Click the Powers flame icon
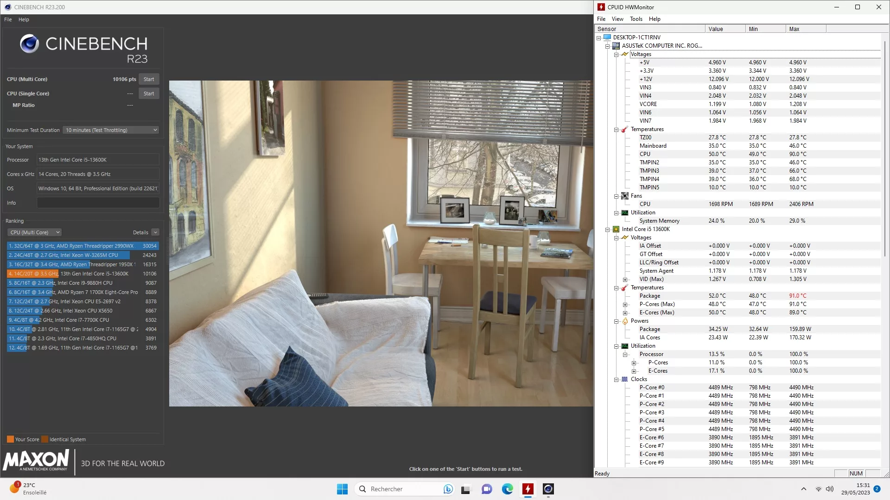This screenshot has height=500, width=890. (625, 321)
